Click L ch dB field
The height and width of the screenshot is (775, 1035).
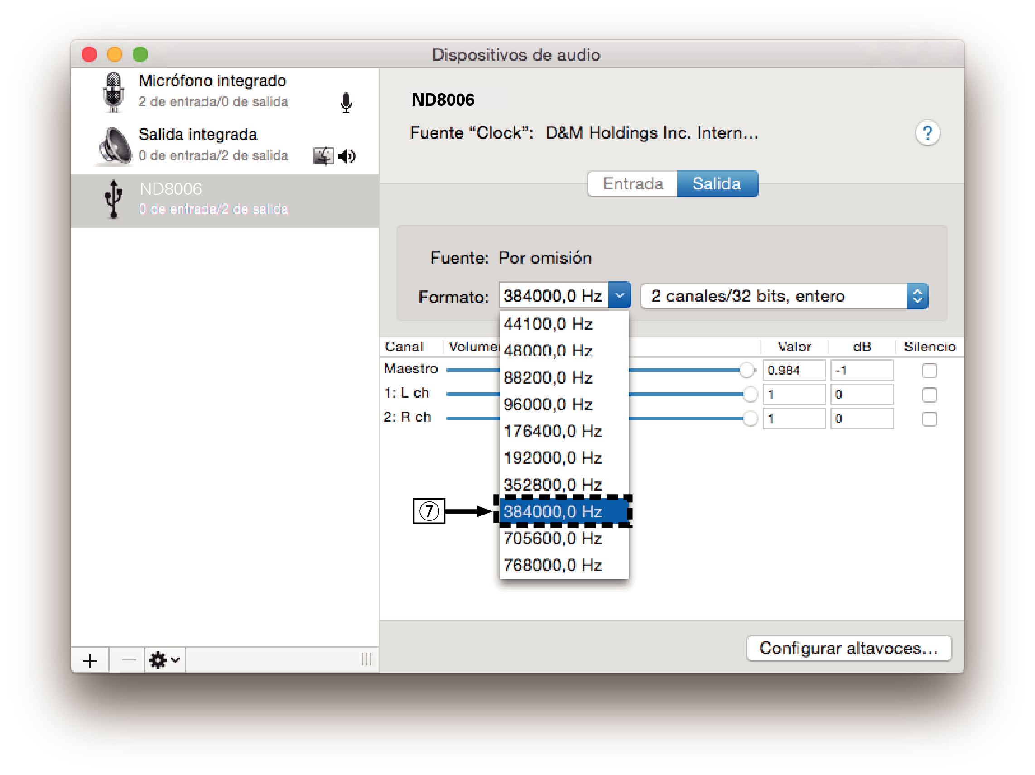pos(862,394)
